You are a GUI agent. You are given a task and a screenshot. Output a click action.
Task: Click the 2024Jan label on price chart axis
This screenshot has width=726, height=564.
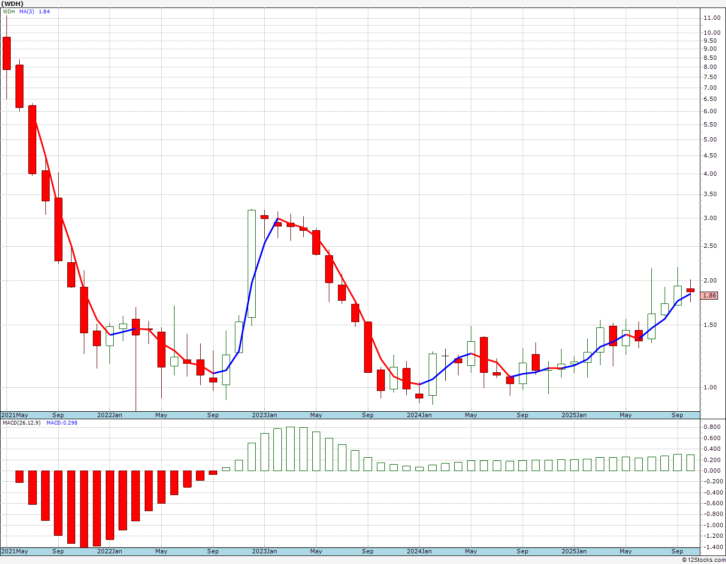click(419, 415)
